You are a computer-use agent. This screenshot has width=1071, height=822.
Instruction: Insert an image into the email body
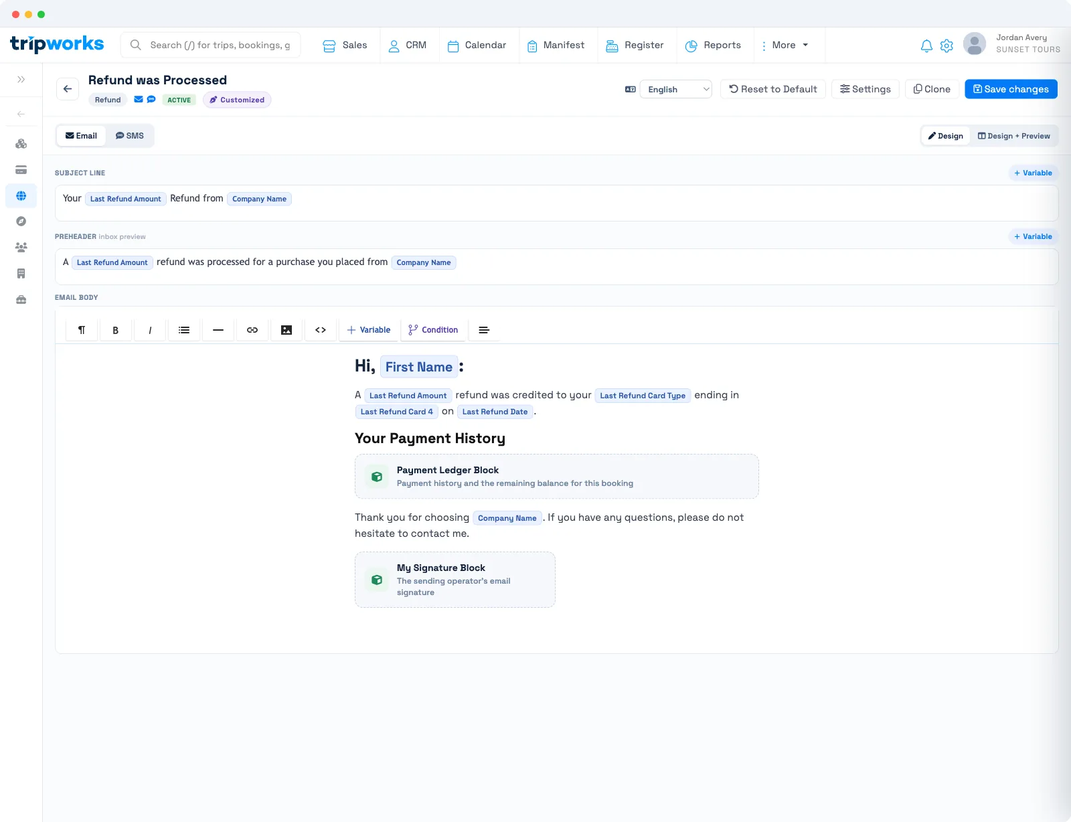coord(286,330)
